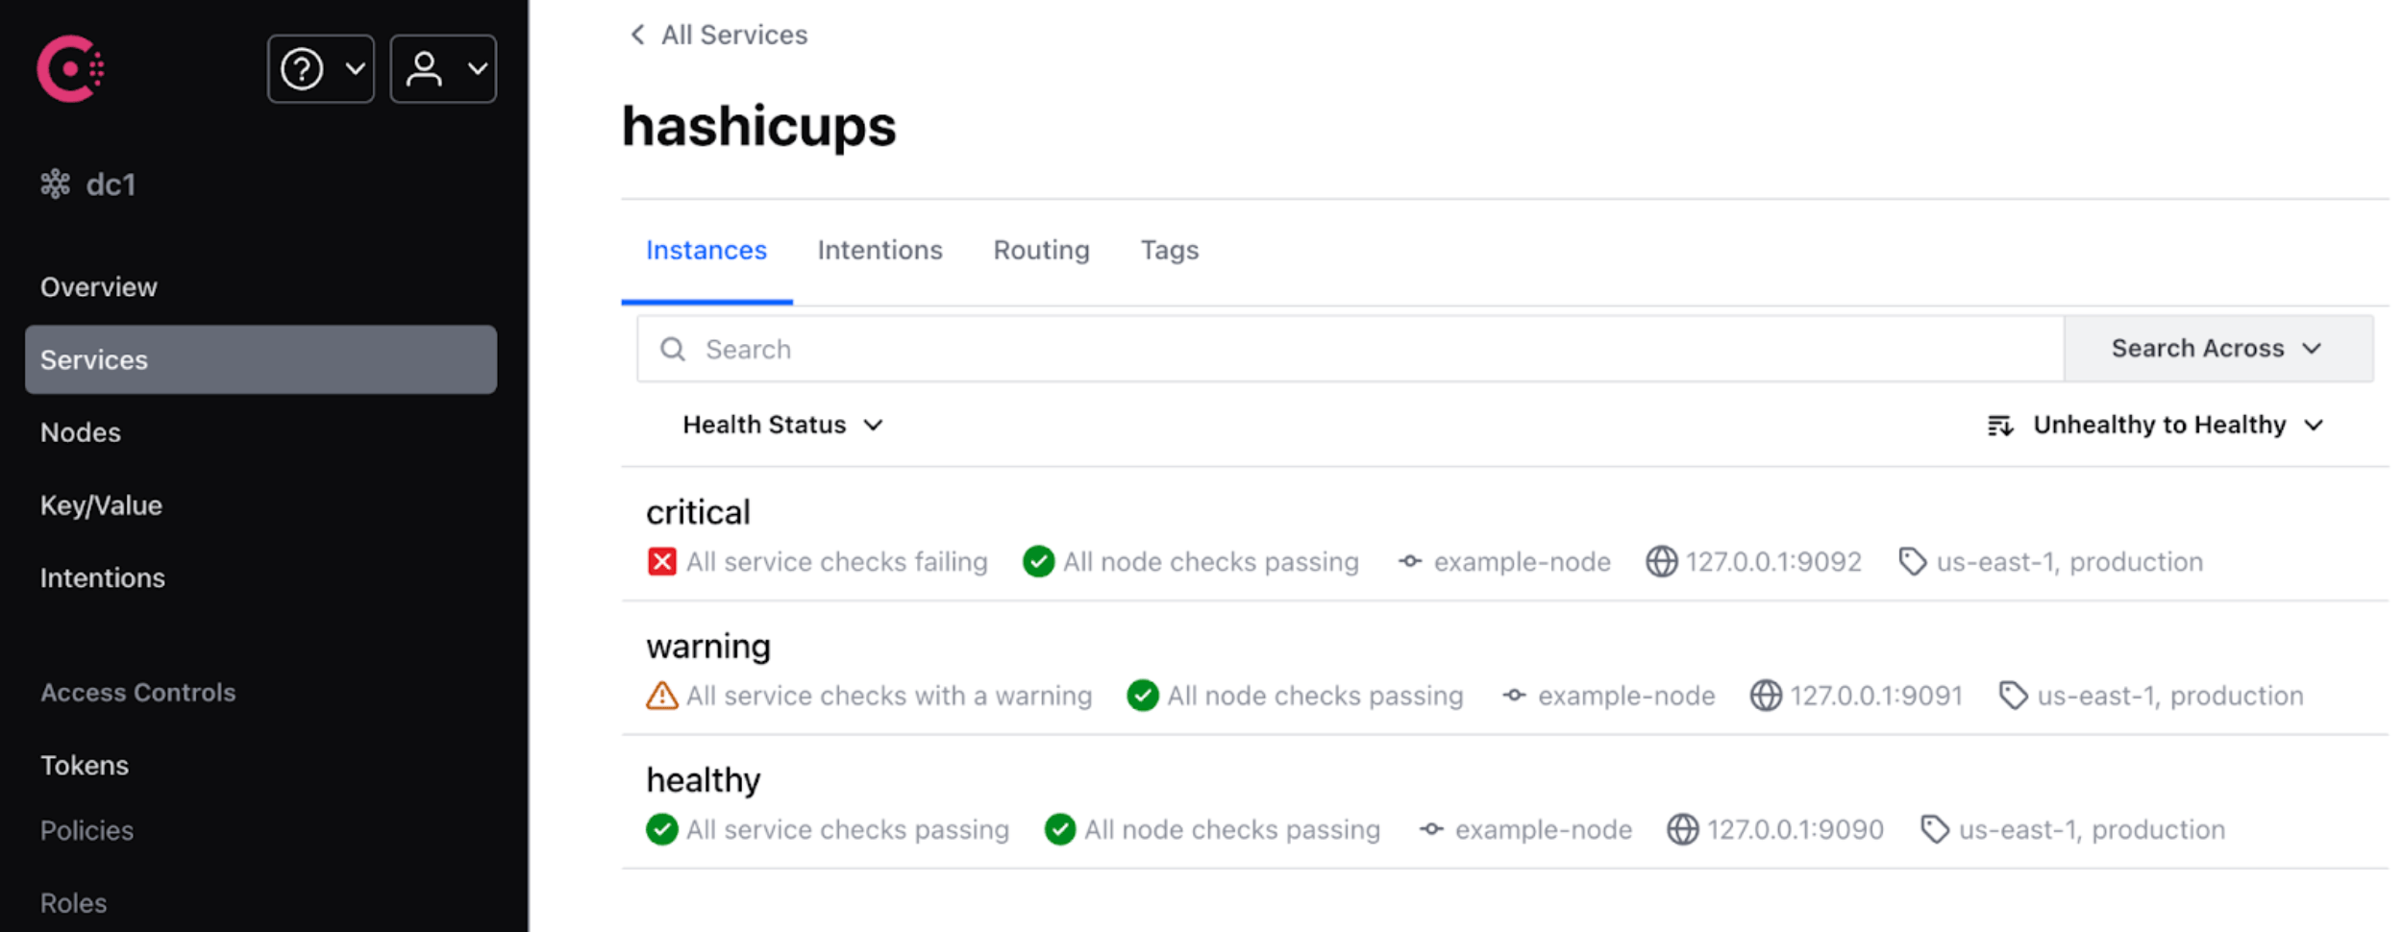Screen dimensions: 2403x932
Task: Switch to the Routing tab
Action: tap(1041, 250)
